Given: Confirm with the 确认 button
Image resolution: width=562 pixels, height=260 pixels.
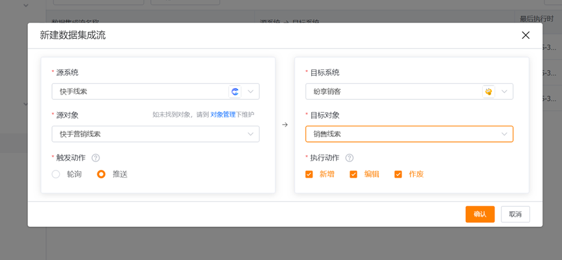Looking at the screenshot, I should 480,214.
